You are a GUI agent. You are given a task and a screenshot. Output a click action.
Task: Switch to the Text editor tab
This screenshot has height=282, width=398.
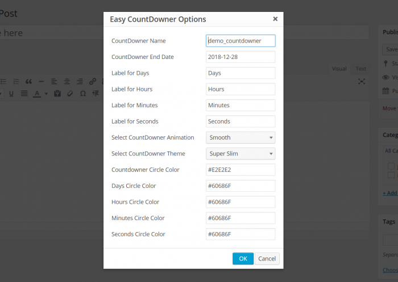coord(361,69)
